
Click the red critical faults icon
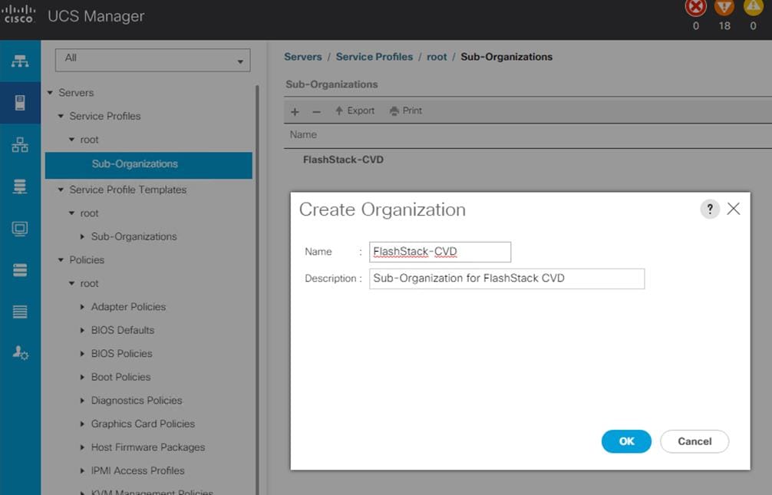696,7
